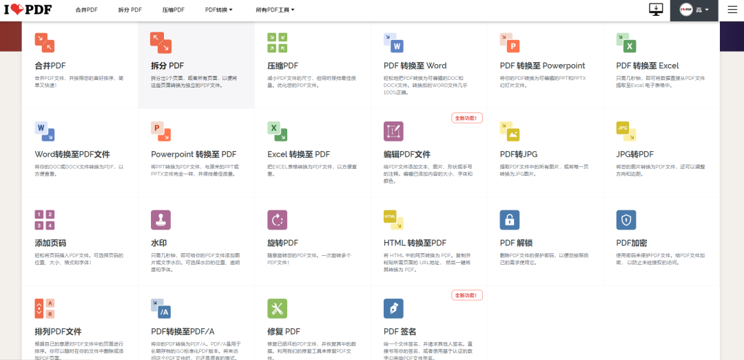This screenshot has height=360, width=744.
Task: Open the PDF 转换至 Word title
Action: (x=415, y=66)
